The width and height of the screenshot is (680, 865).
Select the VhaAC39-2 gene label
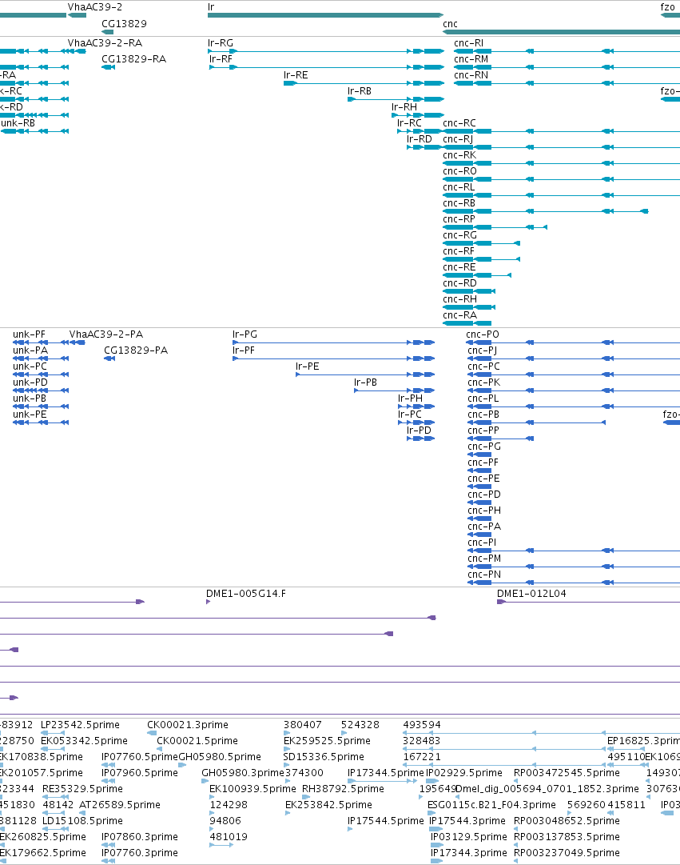coord(95,7)
